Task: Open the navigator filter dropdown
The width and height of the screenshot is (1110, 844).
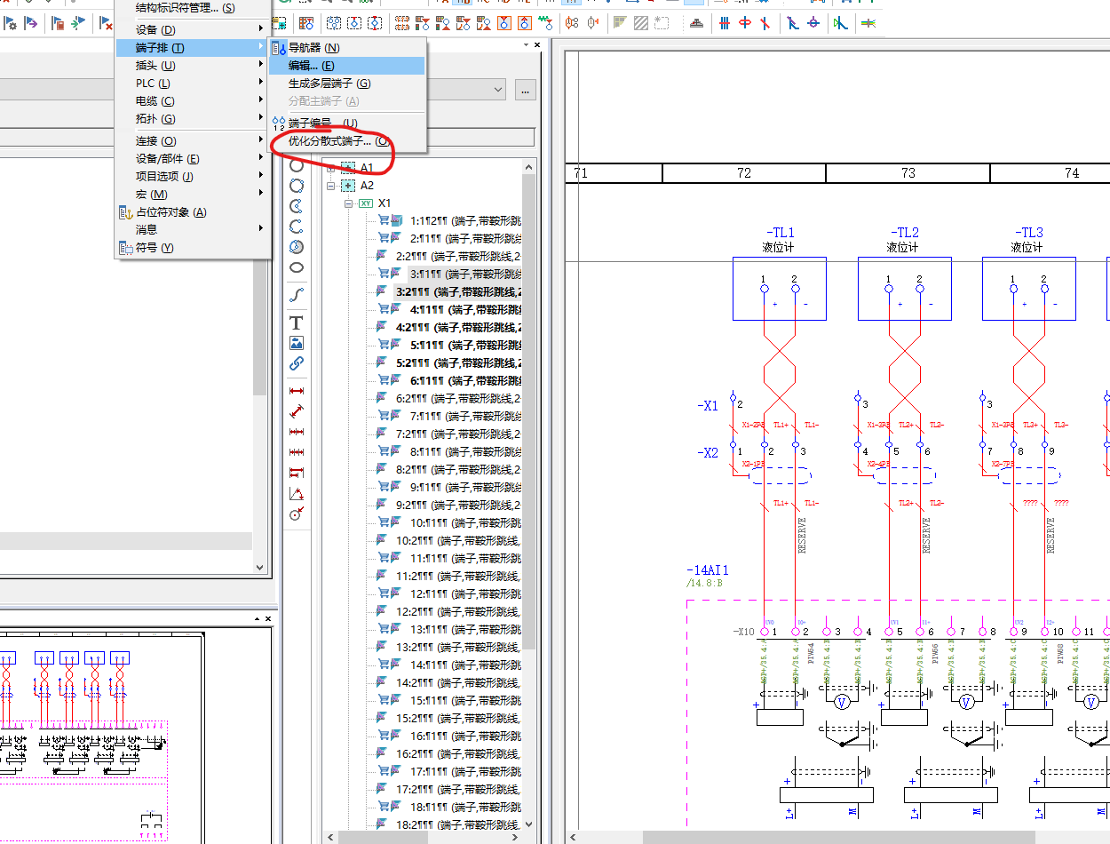Action: [x=497, y=90]
